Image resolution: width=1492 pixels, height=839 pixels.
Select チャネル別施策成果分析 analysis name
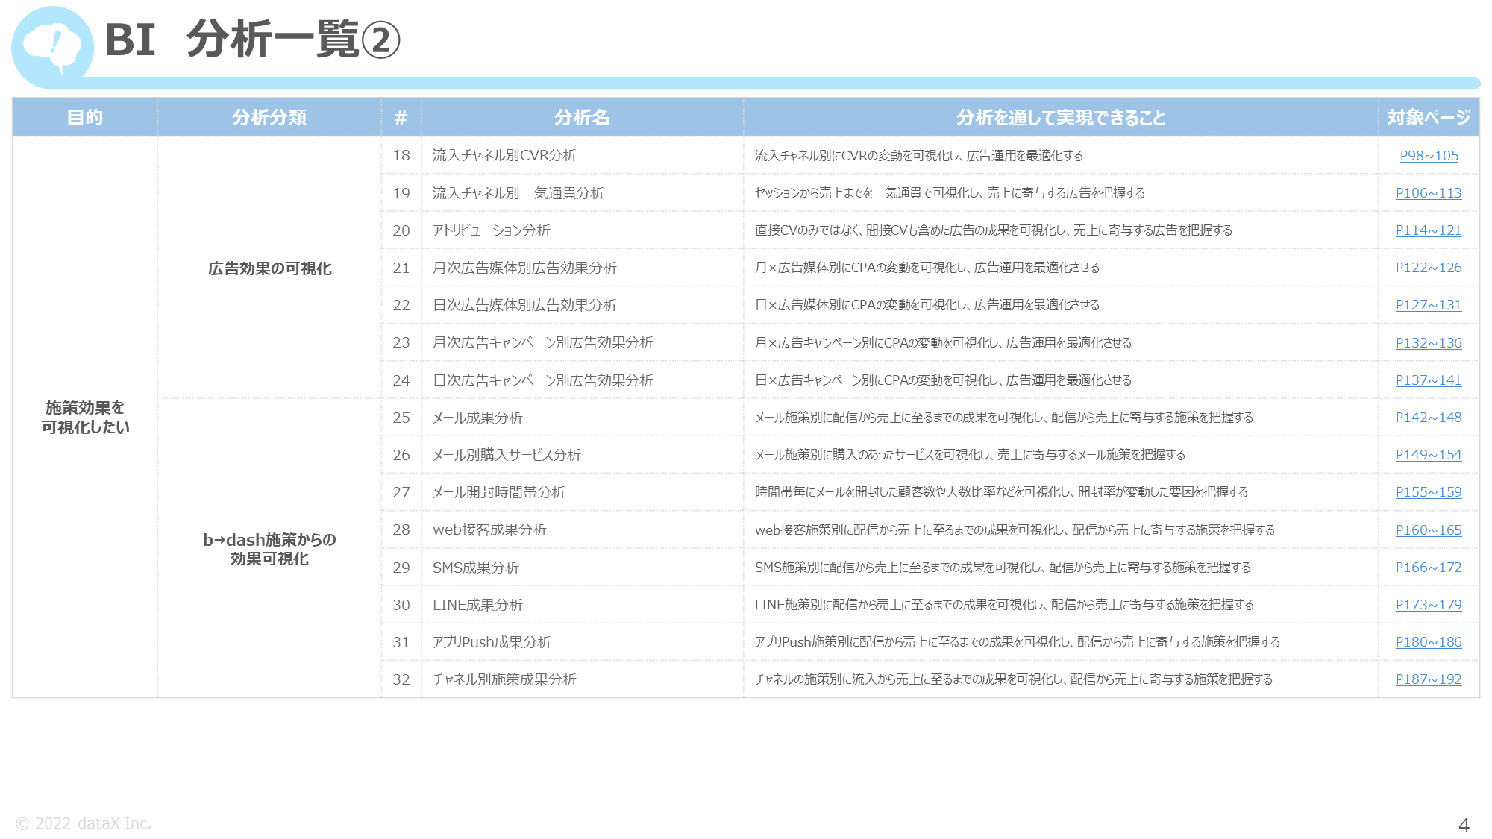tap(504, 679)
